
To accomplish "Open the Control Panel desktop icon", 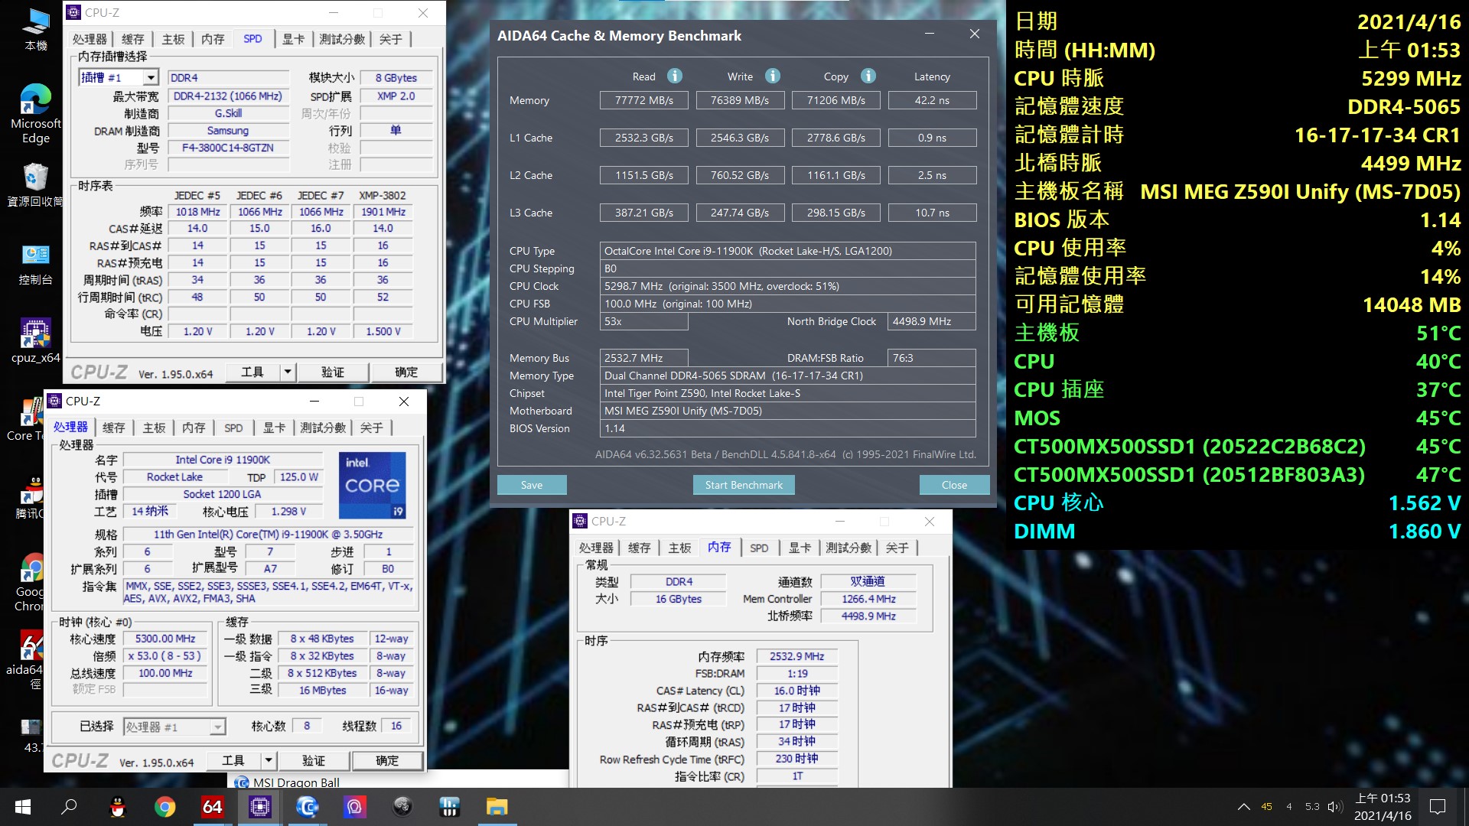I will [35, 264].
